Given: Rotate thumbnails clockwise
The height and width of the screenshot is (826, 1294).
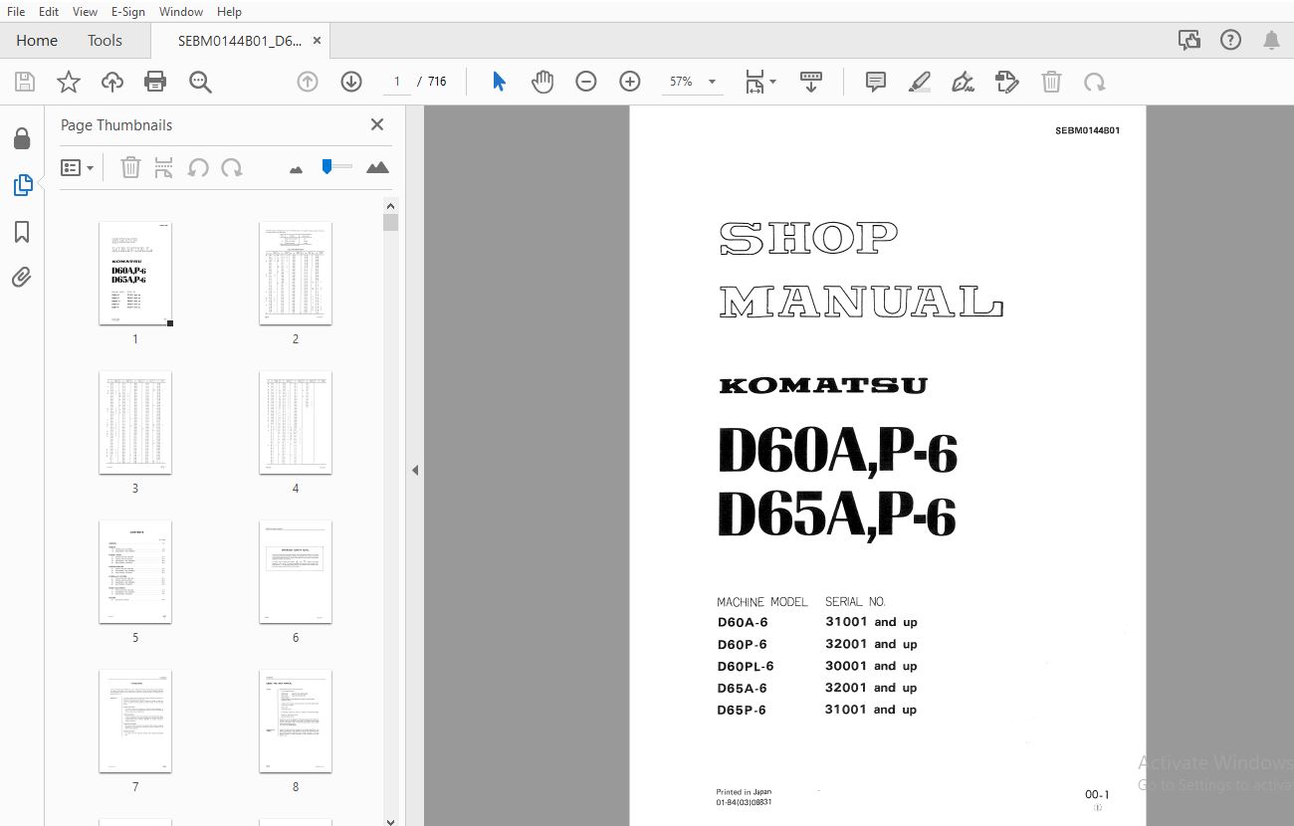Looking at the screenshot, I should (x=232, y=167).
